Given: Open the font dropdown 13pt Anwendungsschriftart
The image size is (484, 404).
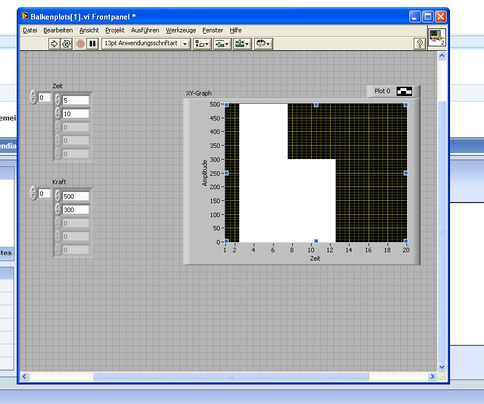Looking at the screenshot, I should pos(146,44).
